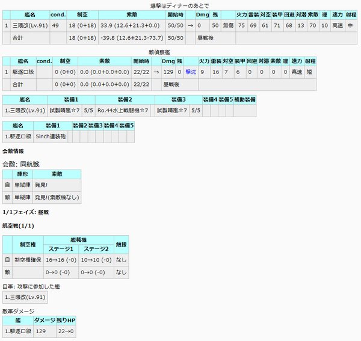Click the 制空権 column header

pyautogui.click(x=28, y=245)
